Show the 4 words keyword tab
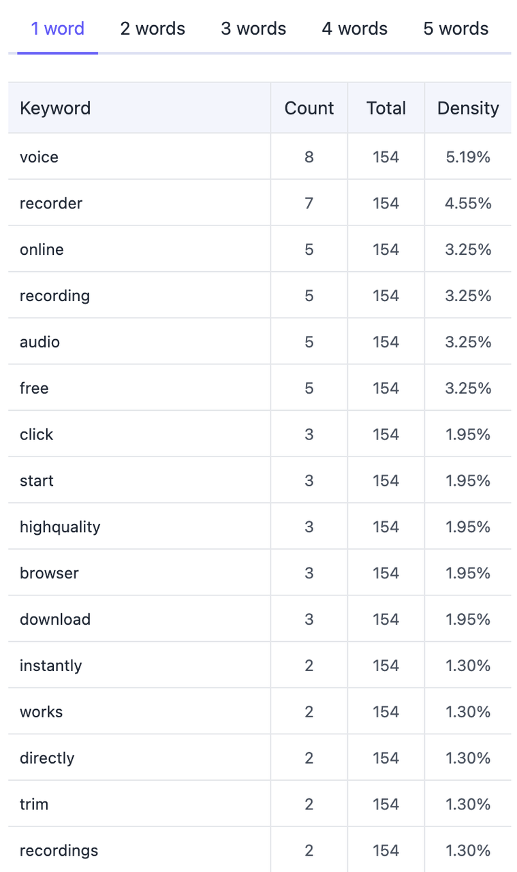The height and width of the screenshot is (872, 517). [354, 29]
